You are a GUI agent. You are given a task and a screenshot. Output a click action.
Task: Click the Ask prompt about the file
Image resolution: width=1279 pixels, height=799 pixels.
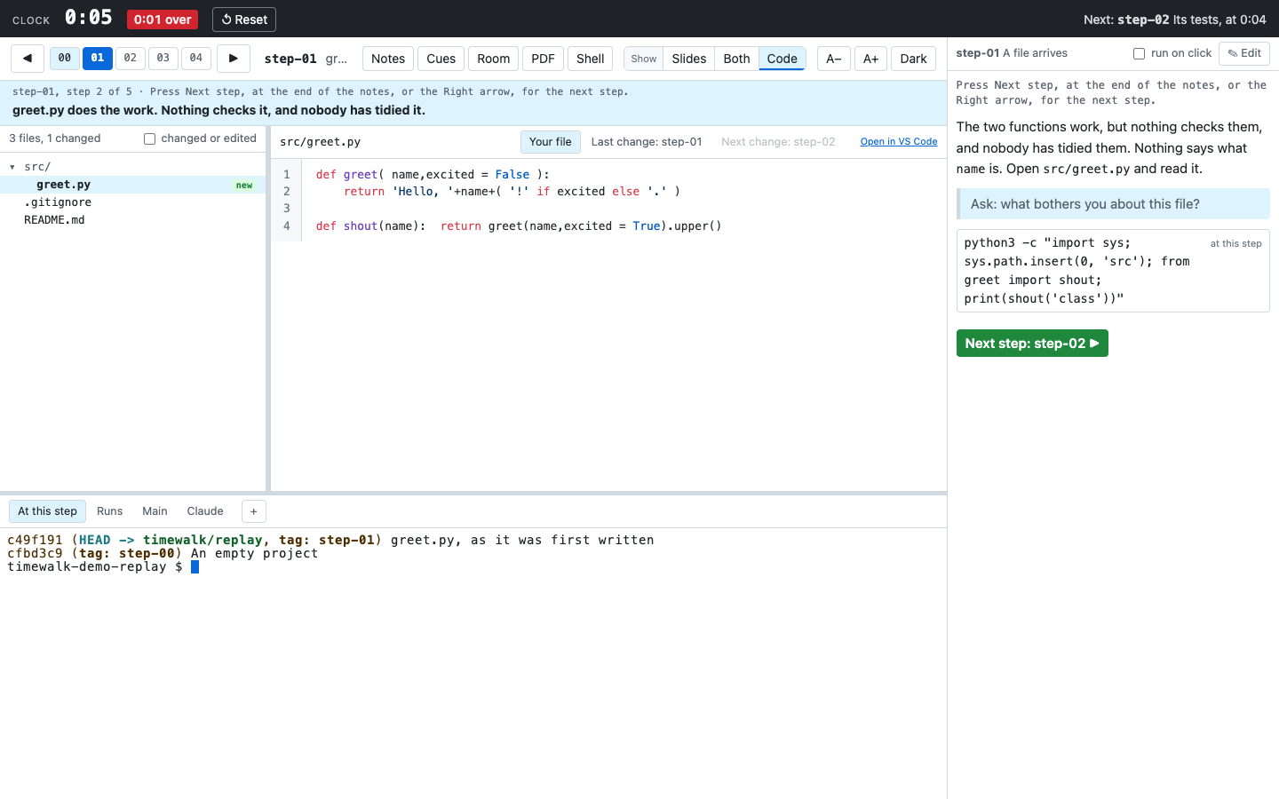(x=1113, y=204)
